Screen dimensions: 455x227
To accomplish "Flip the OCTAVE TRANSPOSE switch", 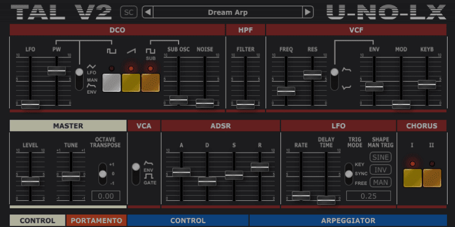I will [102, 174].
